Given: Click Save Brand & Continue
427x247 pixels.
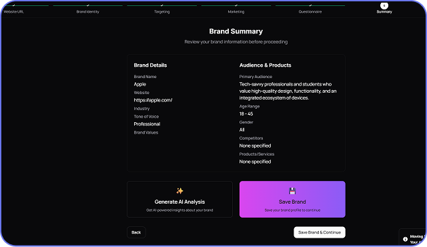Looking at the screenshot, I should (320, 232).
